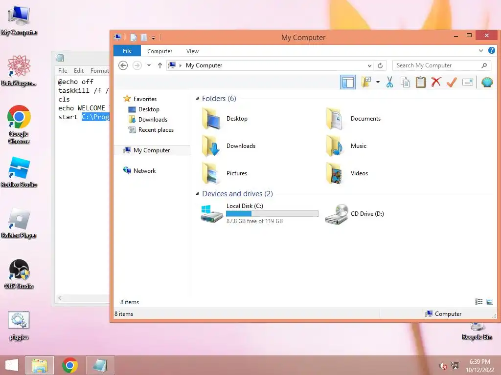Switch to large icons view button
The width and height of the screenshot is (501, 375).
[489, 302]
